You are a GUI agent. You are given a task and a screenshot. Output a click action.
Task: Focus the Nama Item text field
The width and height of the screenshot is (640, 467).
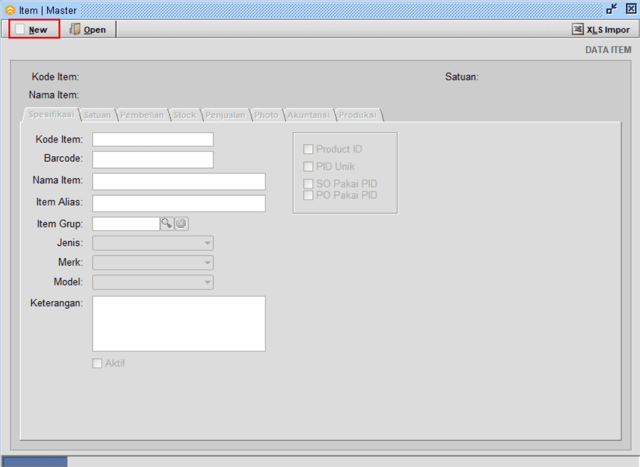click(x=179, y=181)
